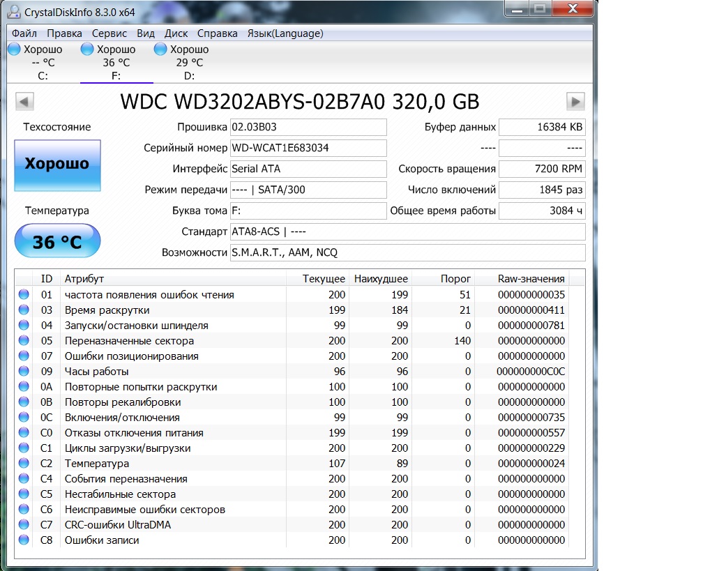Go to next disk with right arrow
Image resolution: width=703 pixels, height=571 pixels.
pos(575,101)
